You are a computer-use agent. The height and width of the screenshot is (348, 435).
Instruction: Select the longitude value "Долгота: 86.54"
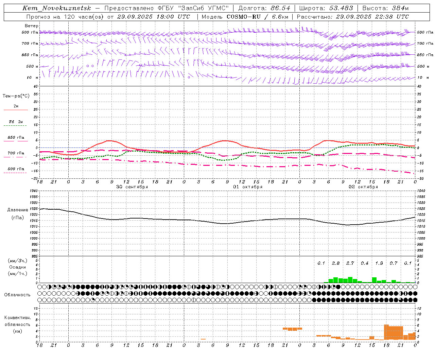coord(264,8)
